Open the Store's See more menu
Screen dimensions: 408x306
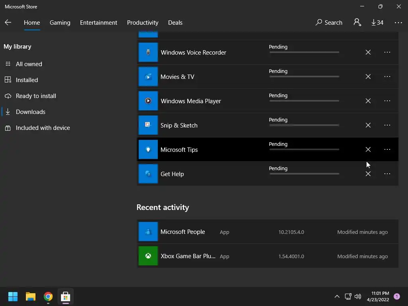pos(398,23)
